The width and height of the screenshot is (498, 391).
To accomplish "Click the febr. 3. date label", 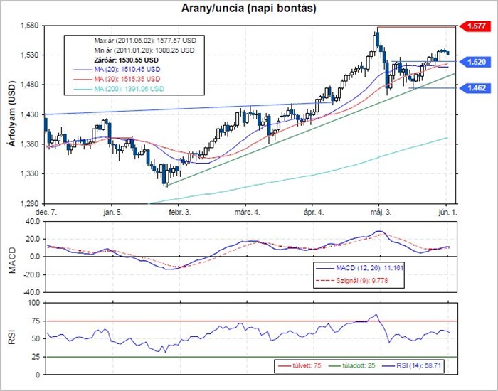I will tap(179, 212).
